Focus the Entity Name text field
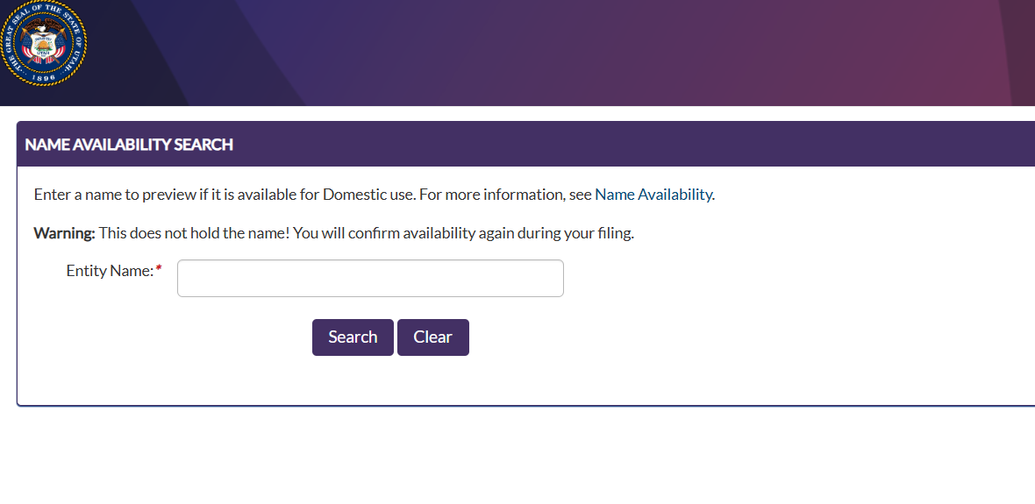The height and width of the screenshot is (504, 1035). (370, 279)
